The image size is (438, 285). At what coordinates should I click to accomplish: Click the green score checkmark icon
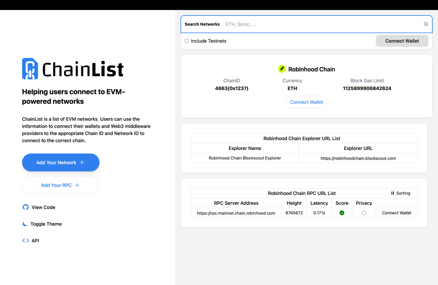[x=342, y=213]
